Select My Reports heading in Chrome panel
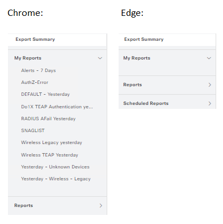Viewport: 223px width, 224px height. click(28, 58)
